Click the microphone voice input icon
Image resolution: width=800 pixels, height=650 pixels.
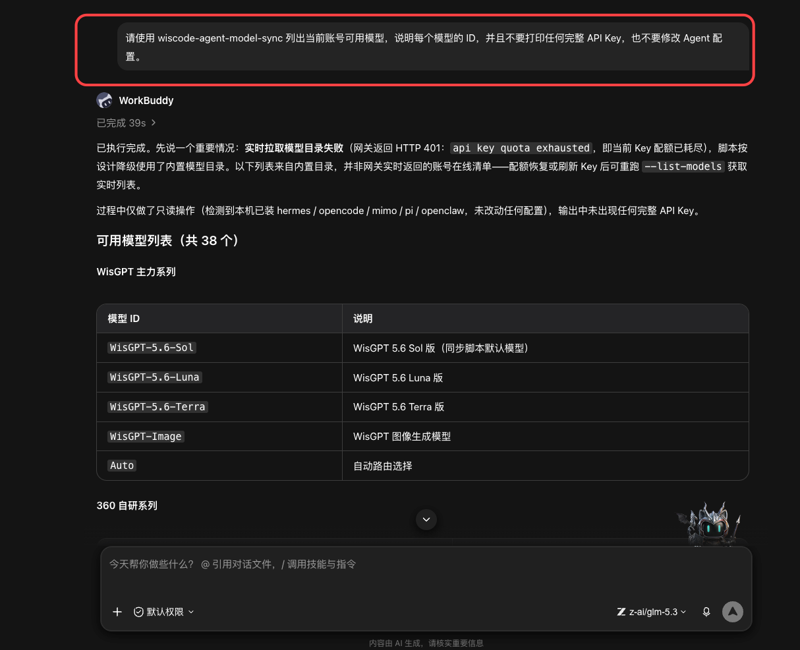(x=706, y=612)
